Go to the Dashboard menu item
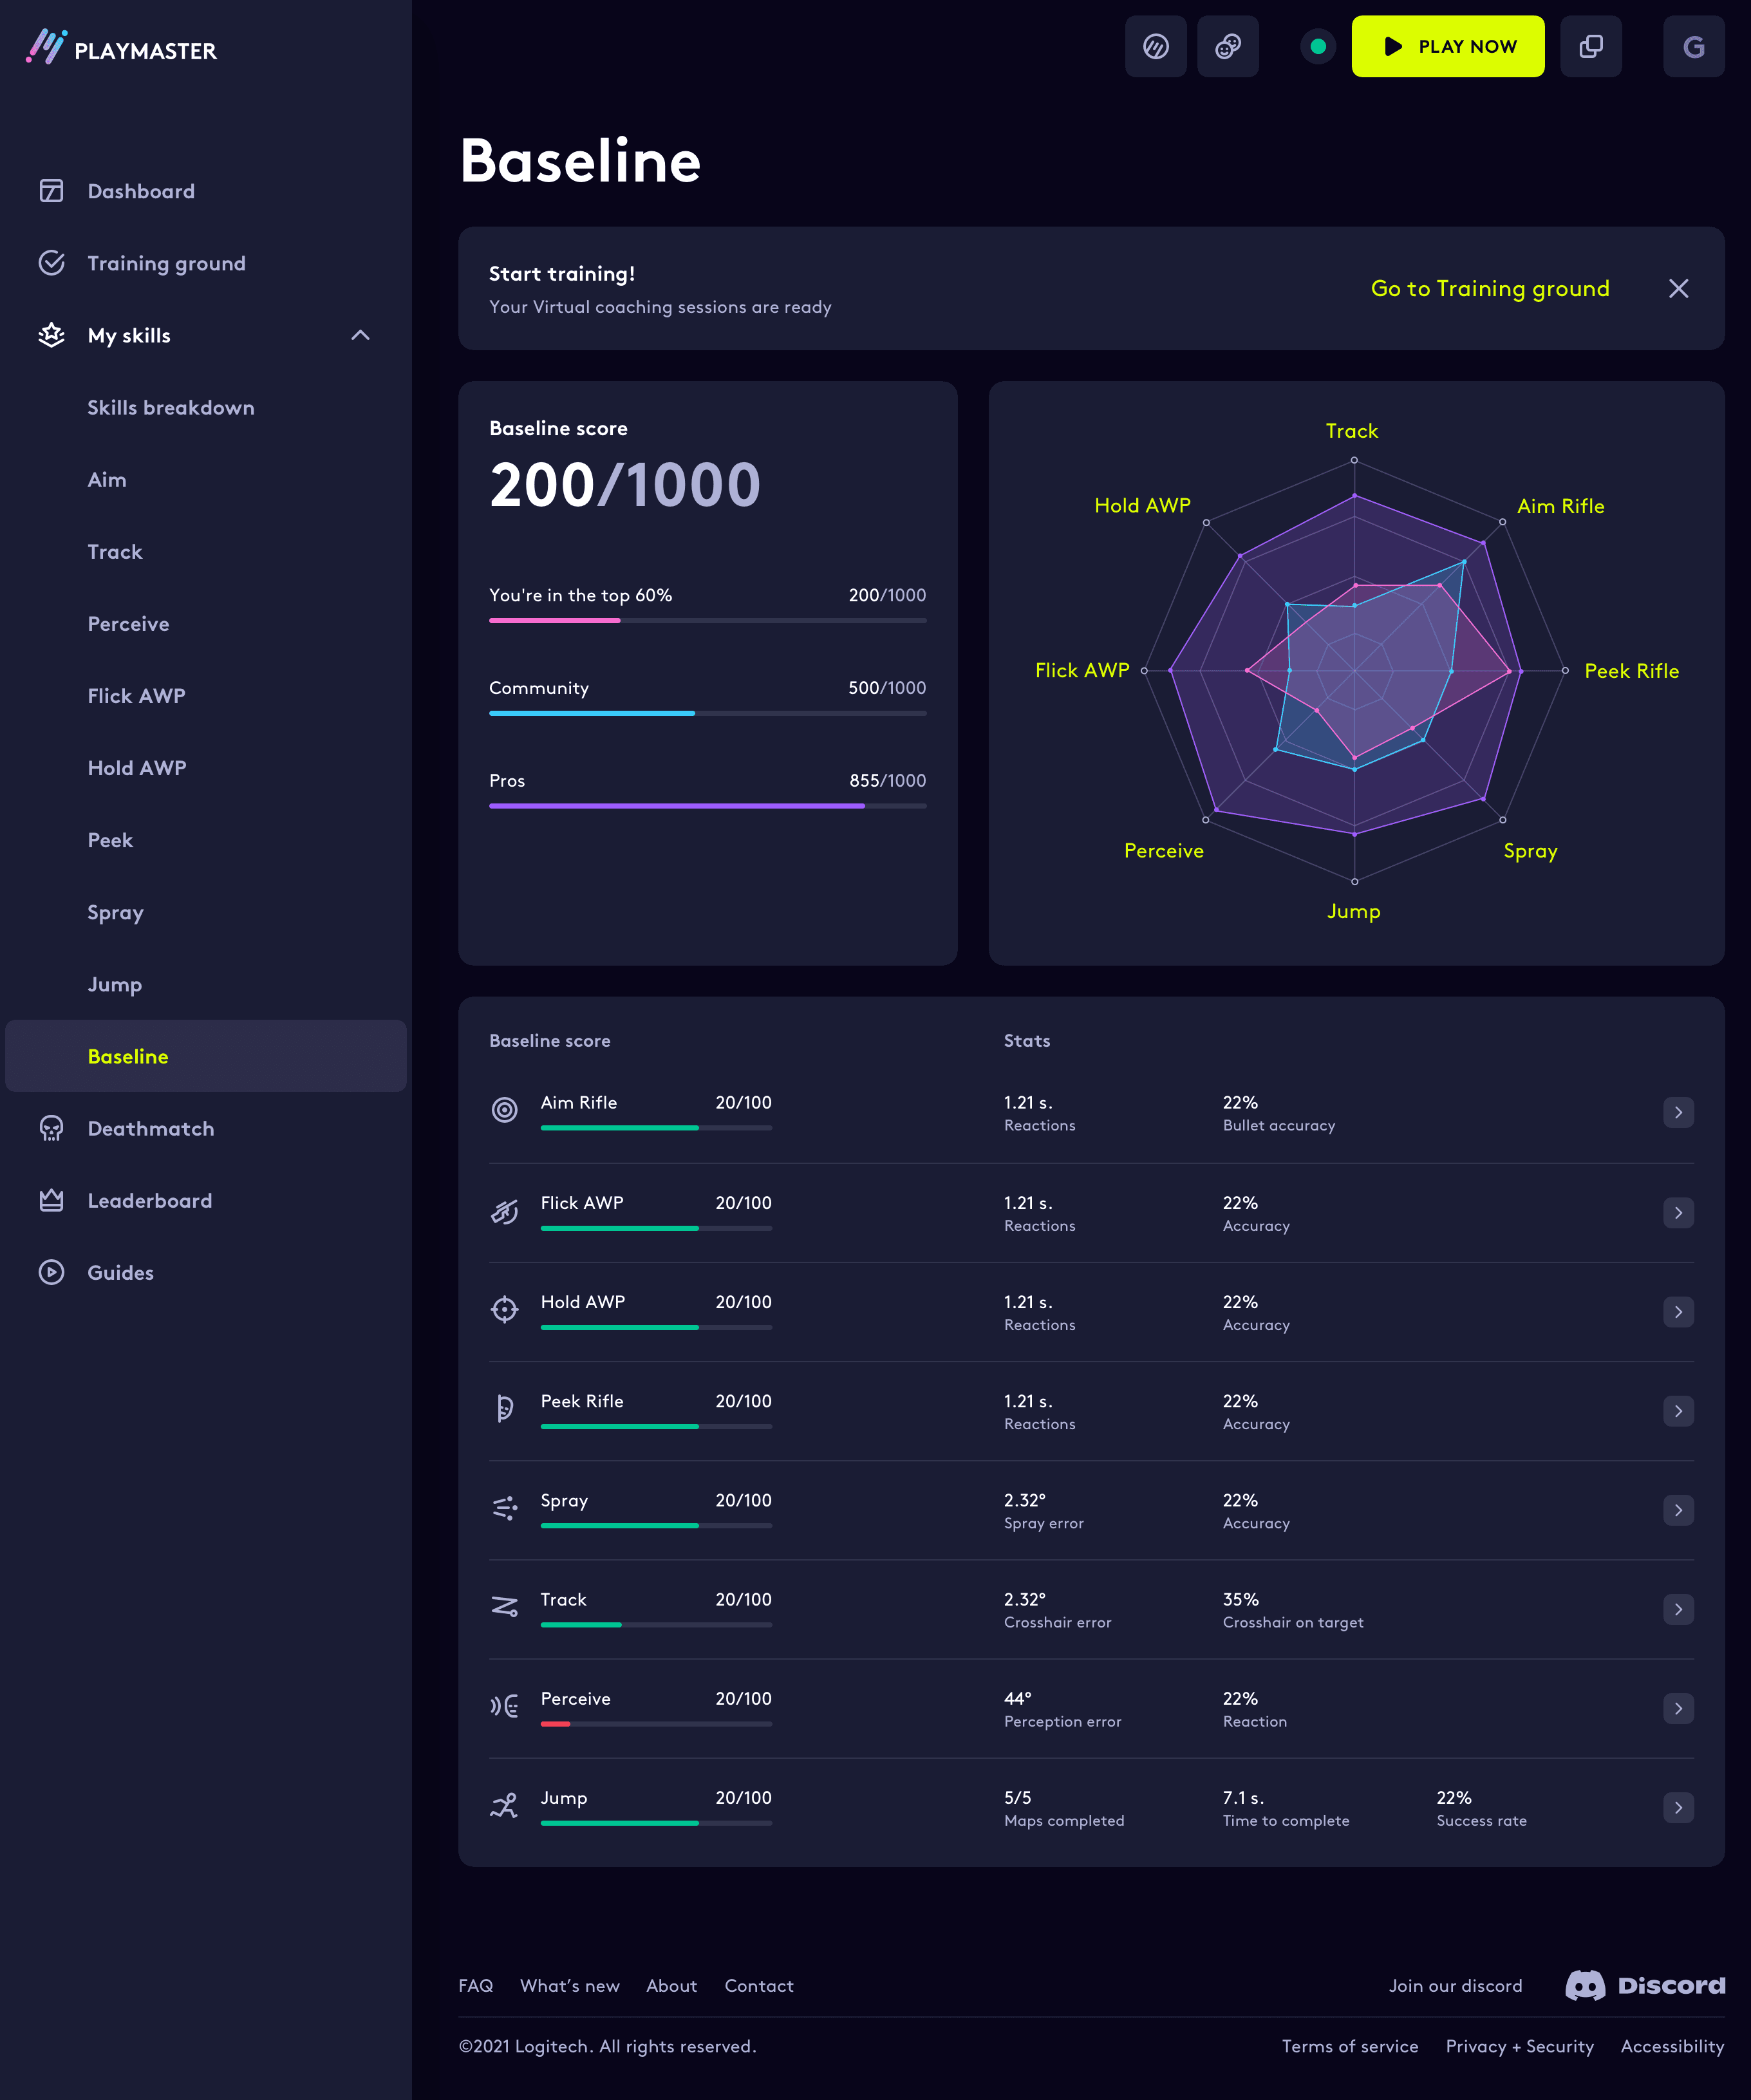 point(140,191)
